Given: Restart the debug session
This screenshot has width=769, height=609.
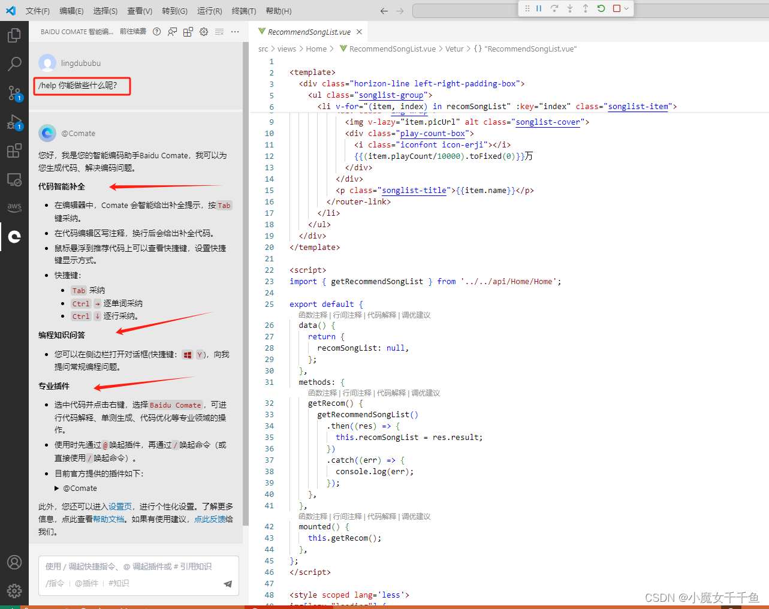Looking at the screenshot, I should click(x=601, y=8).
